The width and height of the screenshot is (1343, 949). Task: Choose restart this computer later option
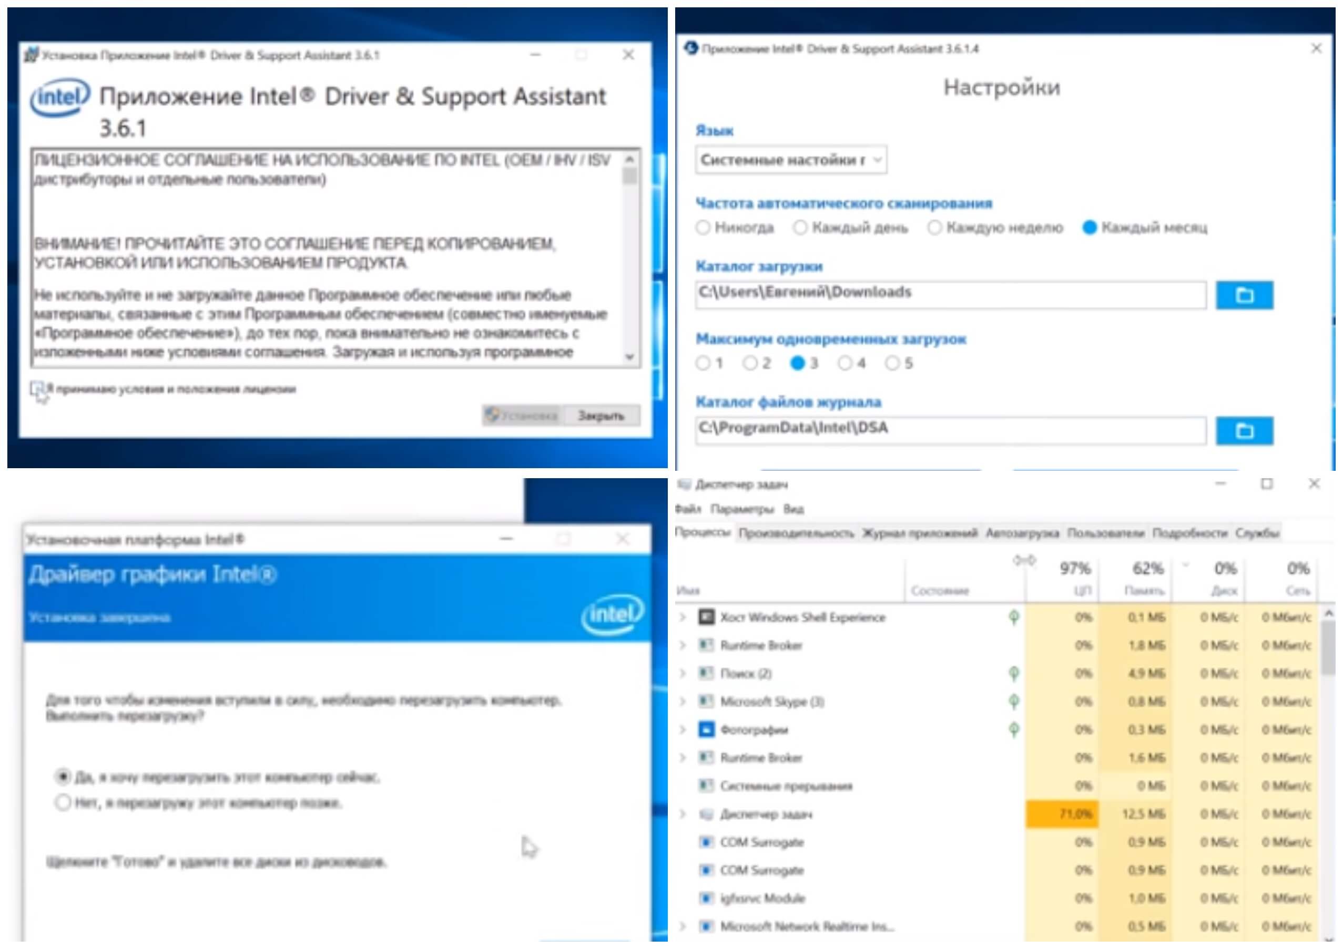point(63,802)
